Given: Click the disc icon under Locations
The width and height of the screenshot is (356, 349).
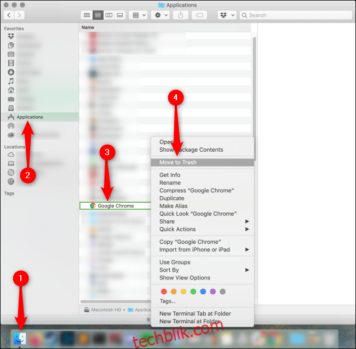Looking at the screenshot, I should point(11,173).
